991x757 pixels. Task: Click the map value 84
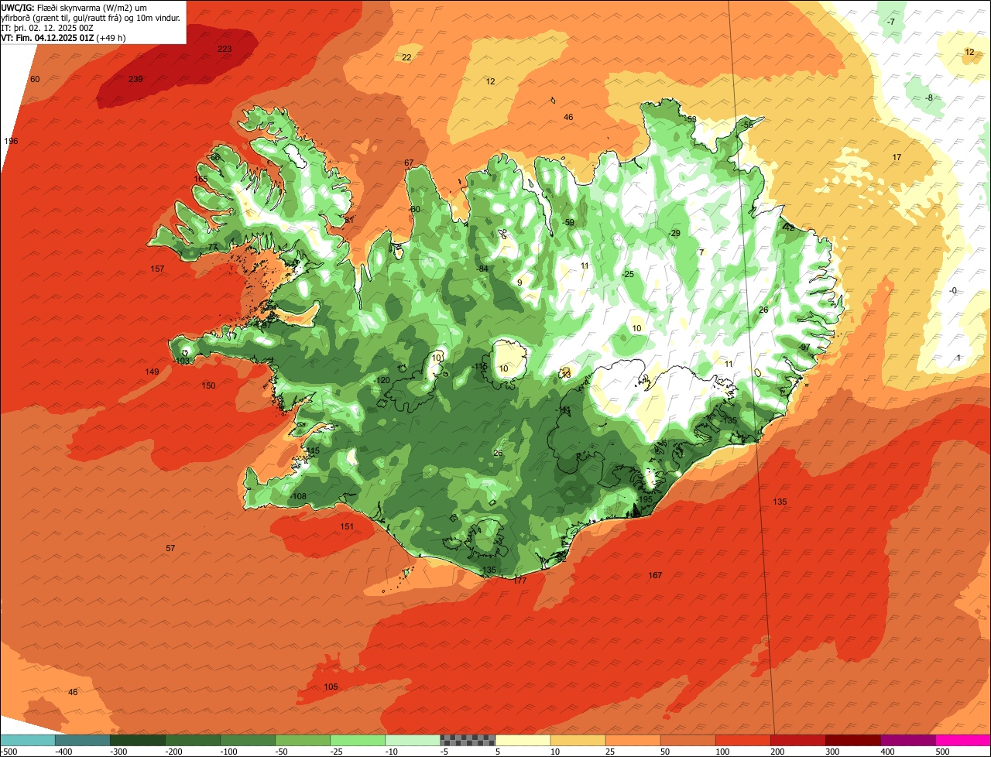(x=483, y=269)
